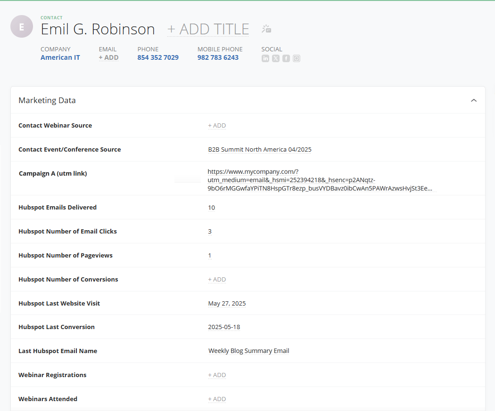The image size is (495, 411).
Task: Open the Instagram social icon
Action: point(297,58)
